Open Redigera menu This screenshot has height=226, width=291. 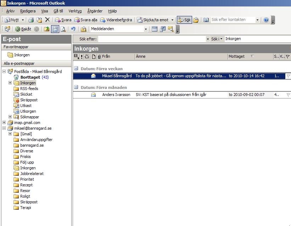click(x=28, y=11)
